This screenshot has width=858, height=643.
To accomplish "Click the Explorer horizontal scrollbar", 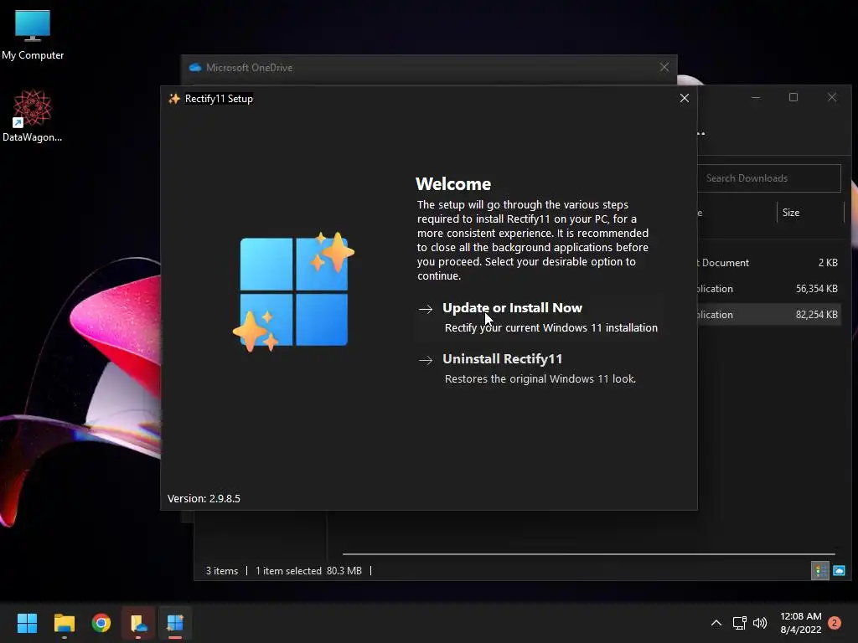I will 589,554.
